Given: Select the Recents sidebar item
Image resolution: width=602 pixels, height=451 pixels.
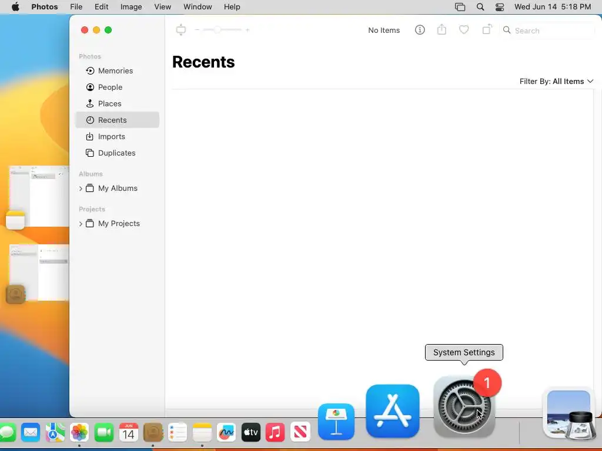Looking at the screenshot, I should click(x=117, y=120).
